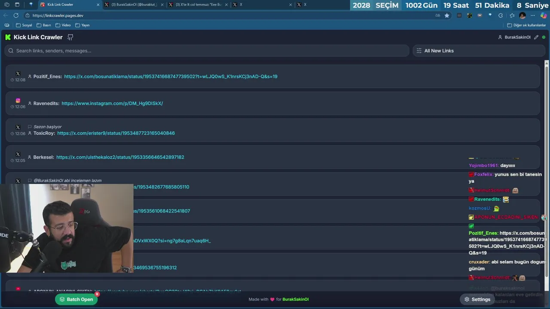Click the X platform icon on Pozitif_Enes row

pyautogui.click(x=18, y=73)
